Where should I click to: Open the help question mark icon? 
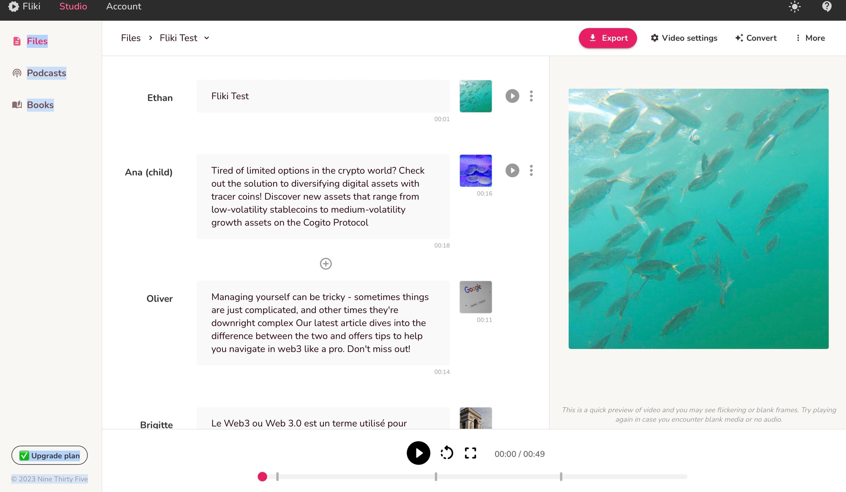tap(827, 7)
